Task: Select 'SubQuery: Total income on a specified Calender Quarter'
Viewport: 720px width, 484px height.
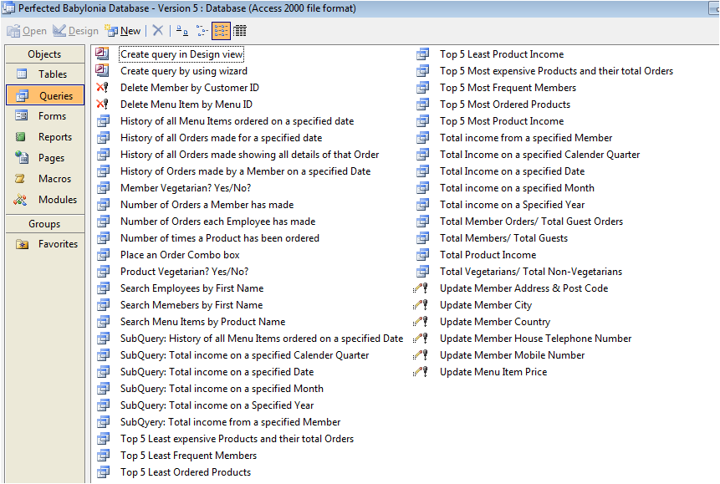Action: tap(244, 355)
